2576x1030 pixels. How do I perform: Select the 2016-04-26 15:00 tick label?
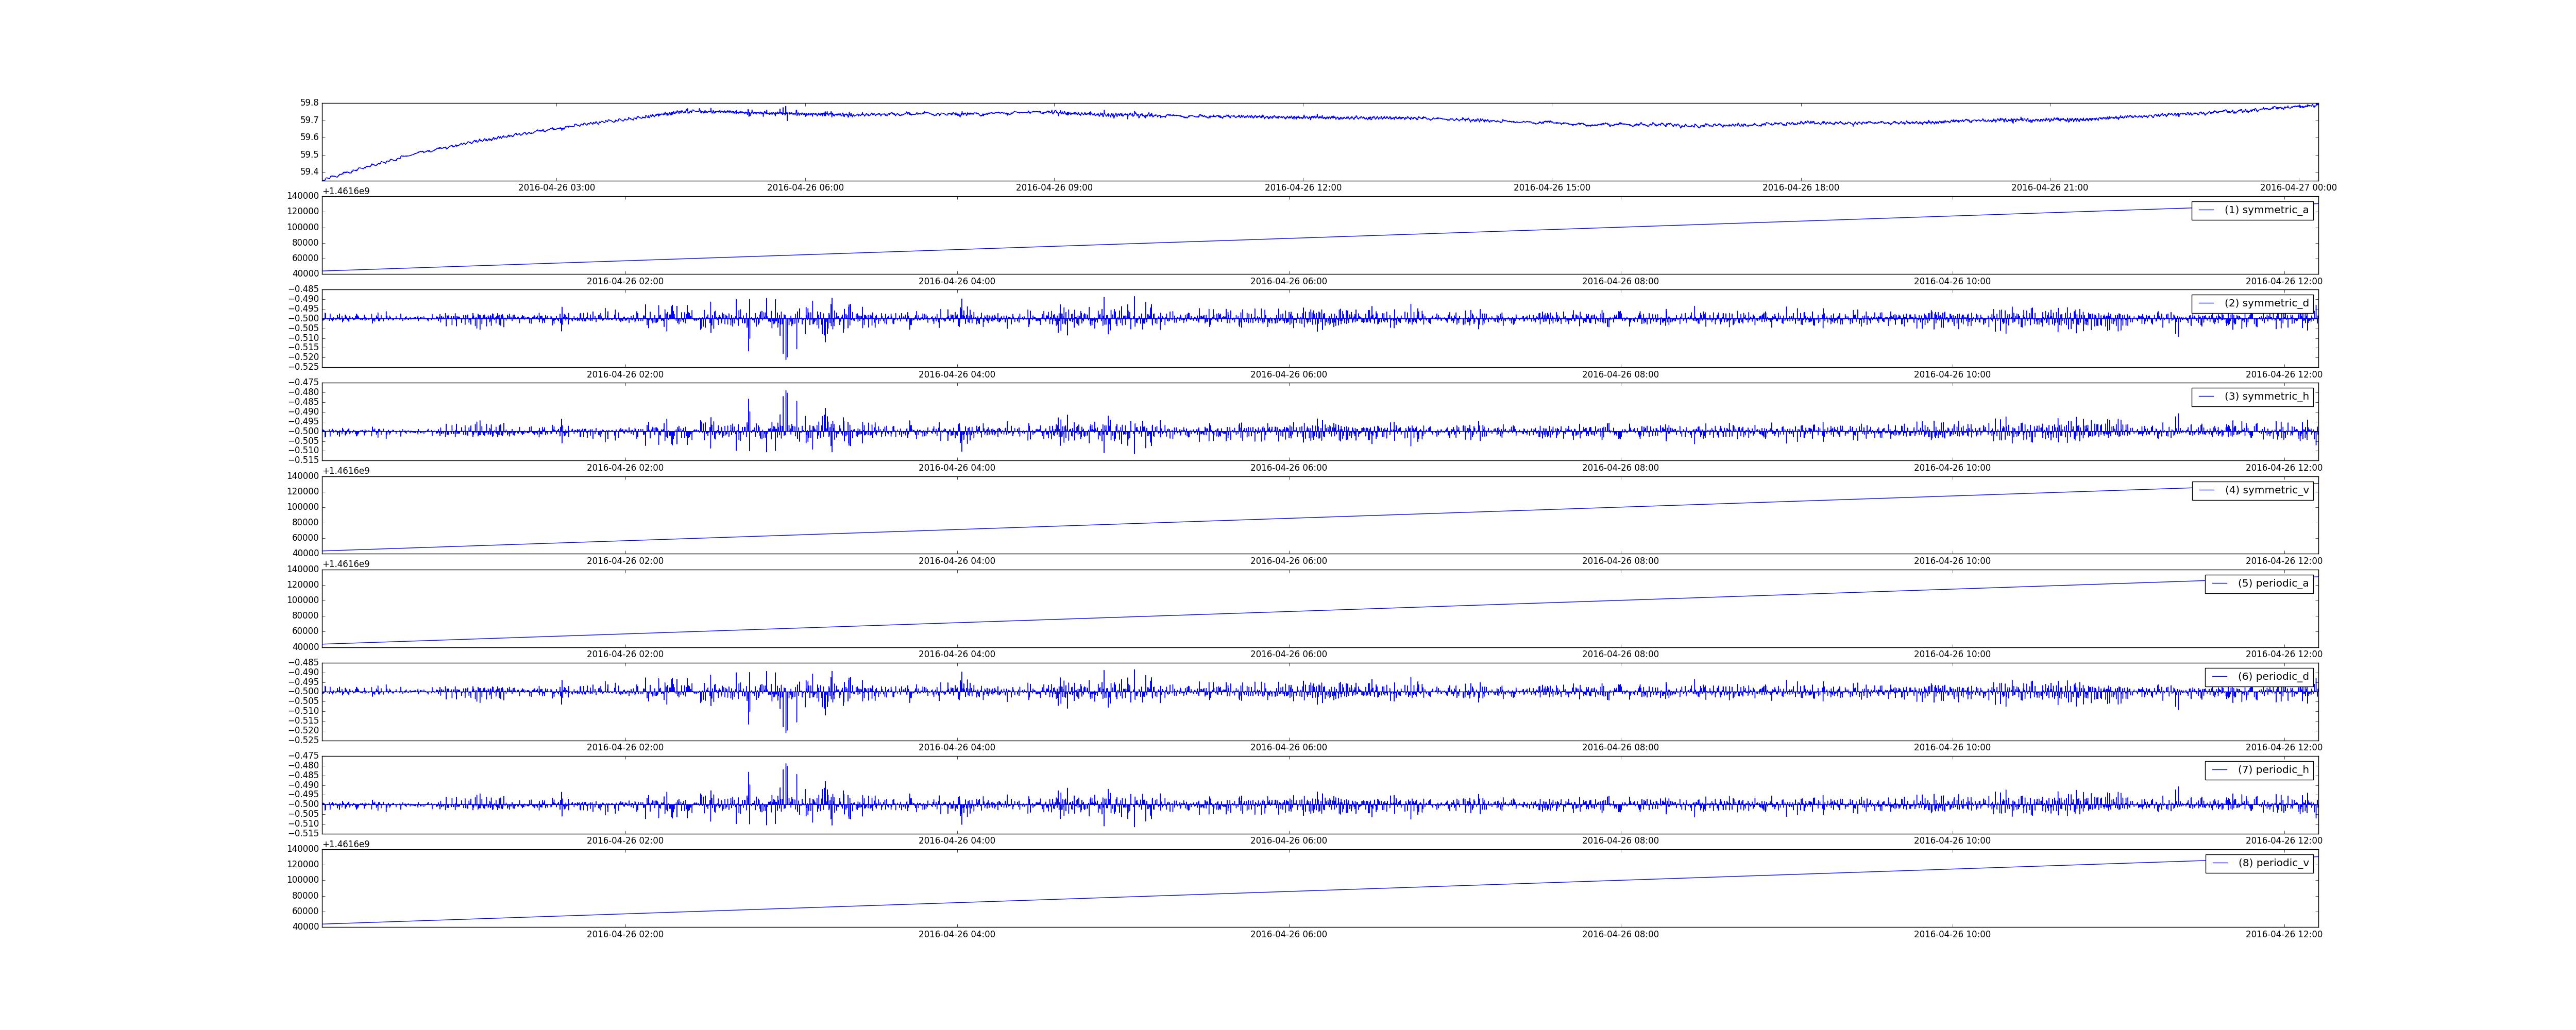[1552, 188]
